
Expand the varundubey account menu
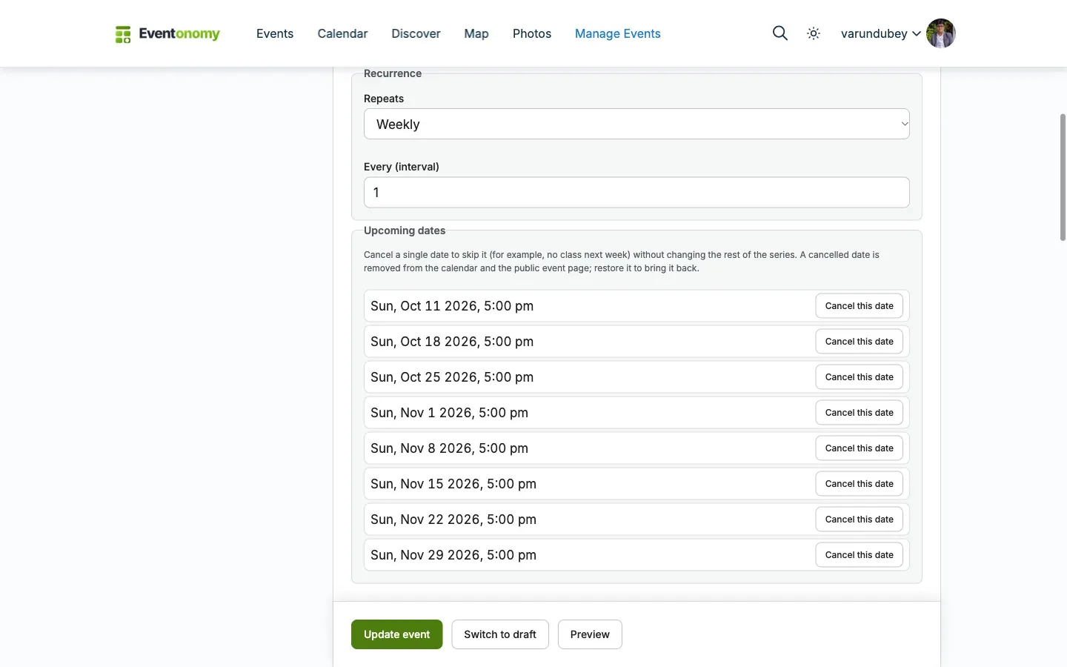880,33
